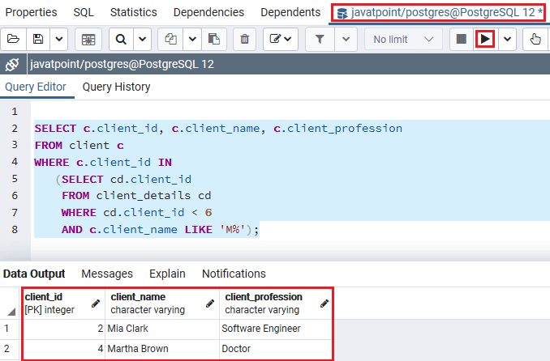The width and height of the screenshot is (550, 361).
Task: Click the Copy icon in toolbar
Action: (171, 39)
